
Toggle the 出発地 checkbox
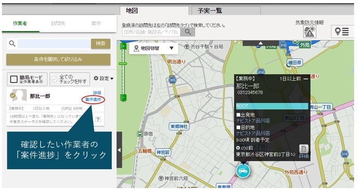click(238, 114)
